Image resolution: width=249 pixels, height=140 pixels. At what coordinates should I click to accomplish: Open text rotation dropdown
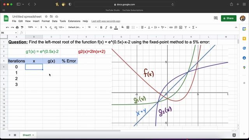[x=163, y=28]
